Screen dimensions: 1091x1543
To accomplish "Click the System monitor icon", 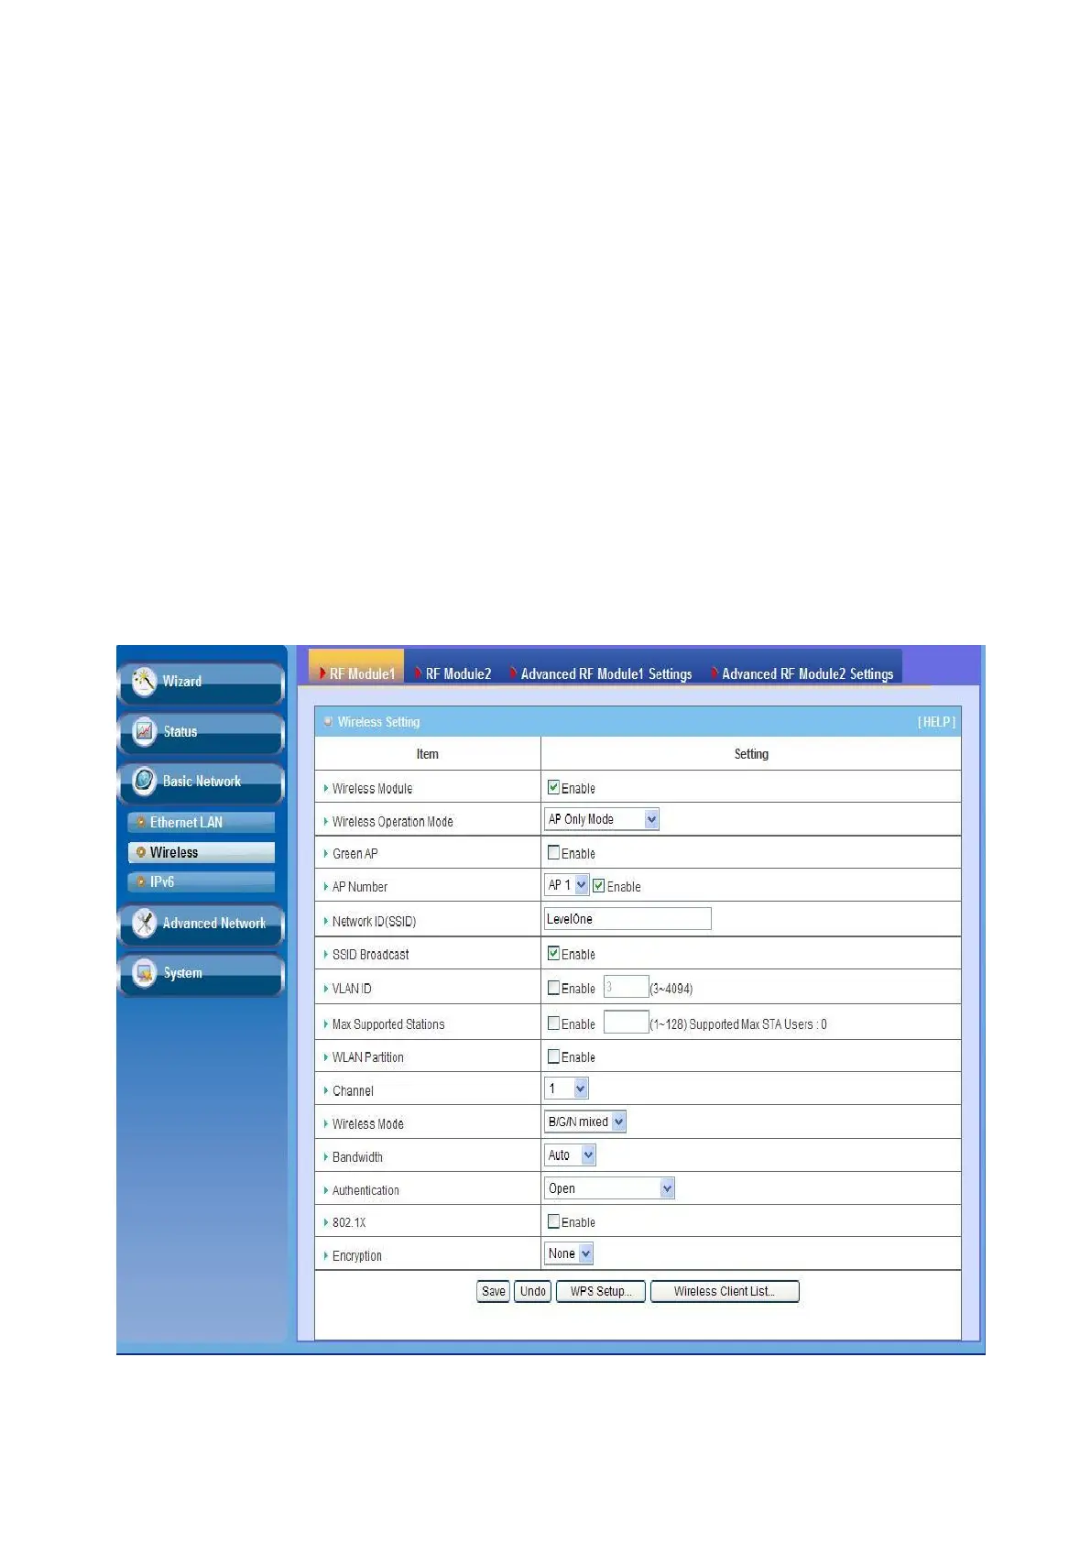I will (144, 972).
